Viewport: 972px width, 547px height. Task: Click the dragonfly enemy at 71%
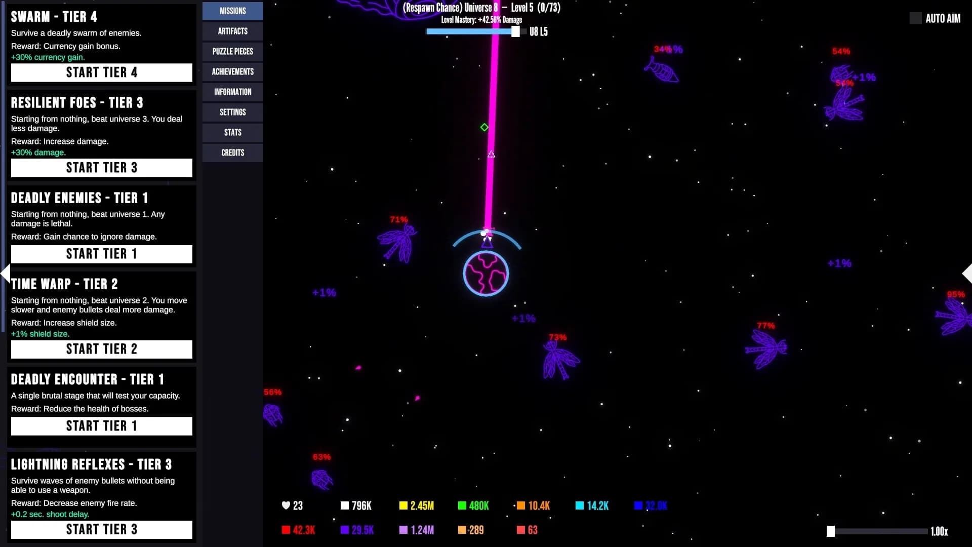[398, 244]
